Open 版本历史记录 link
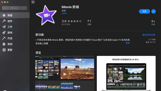This screenshot has width=161, height=91. tap(149, 35)
